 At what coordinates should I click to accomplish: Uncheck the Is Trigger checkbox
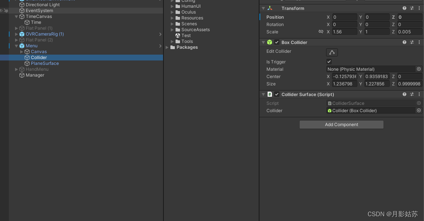[329, 61]
